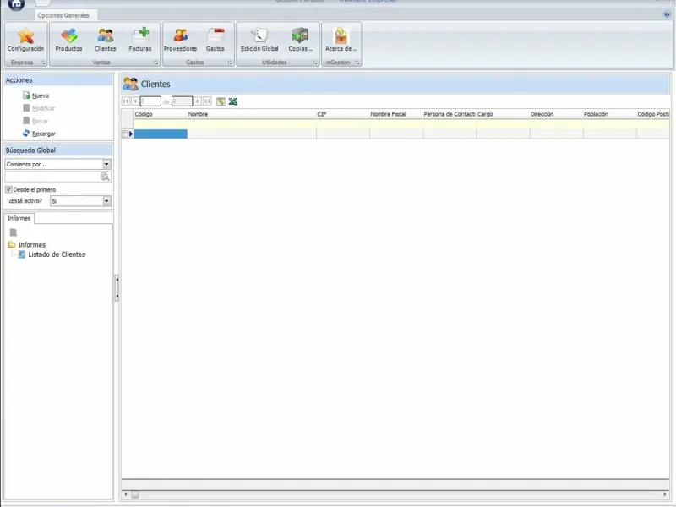Click the Borrar action
The height and width of the screenshot is (507, 676).
(35, 121)
